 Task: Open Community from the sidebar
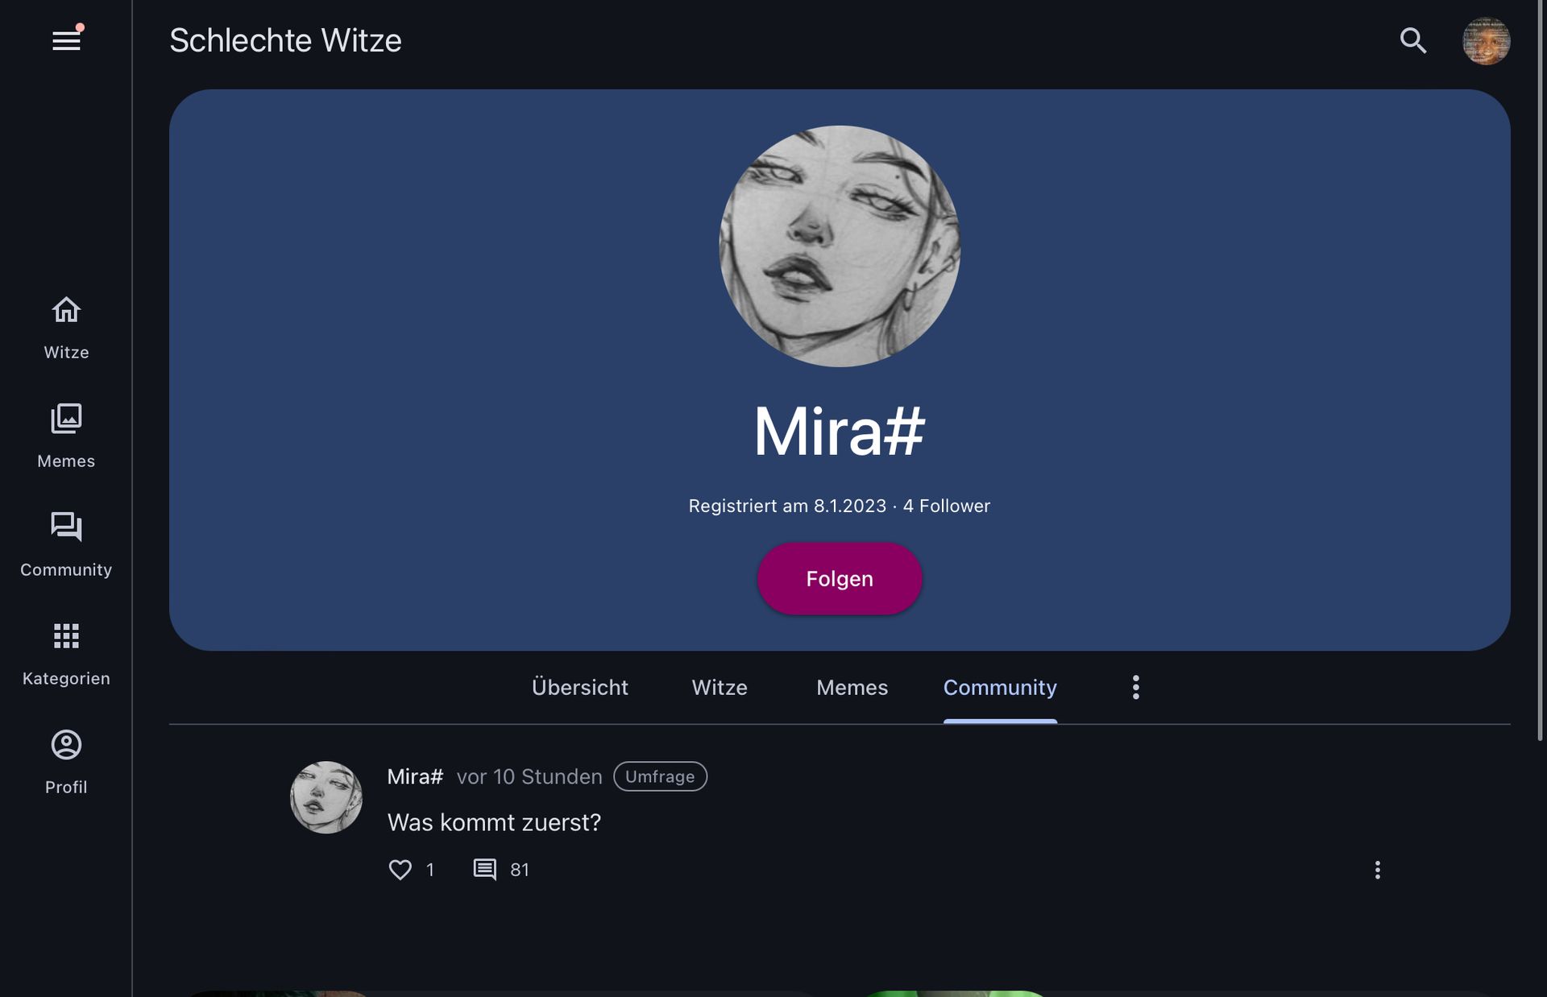(x=66, y=527)
